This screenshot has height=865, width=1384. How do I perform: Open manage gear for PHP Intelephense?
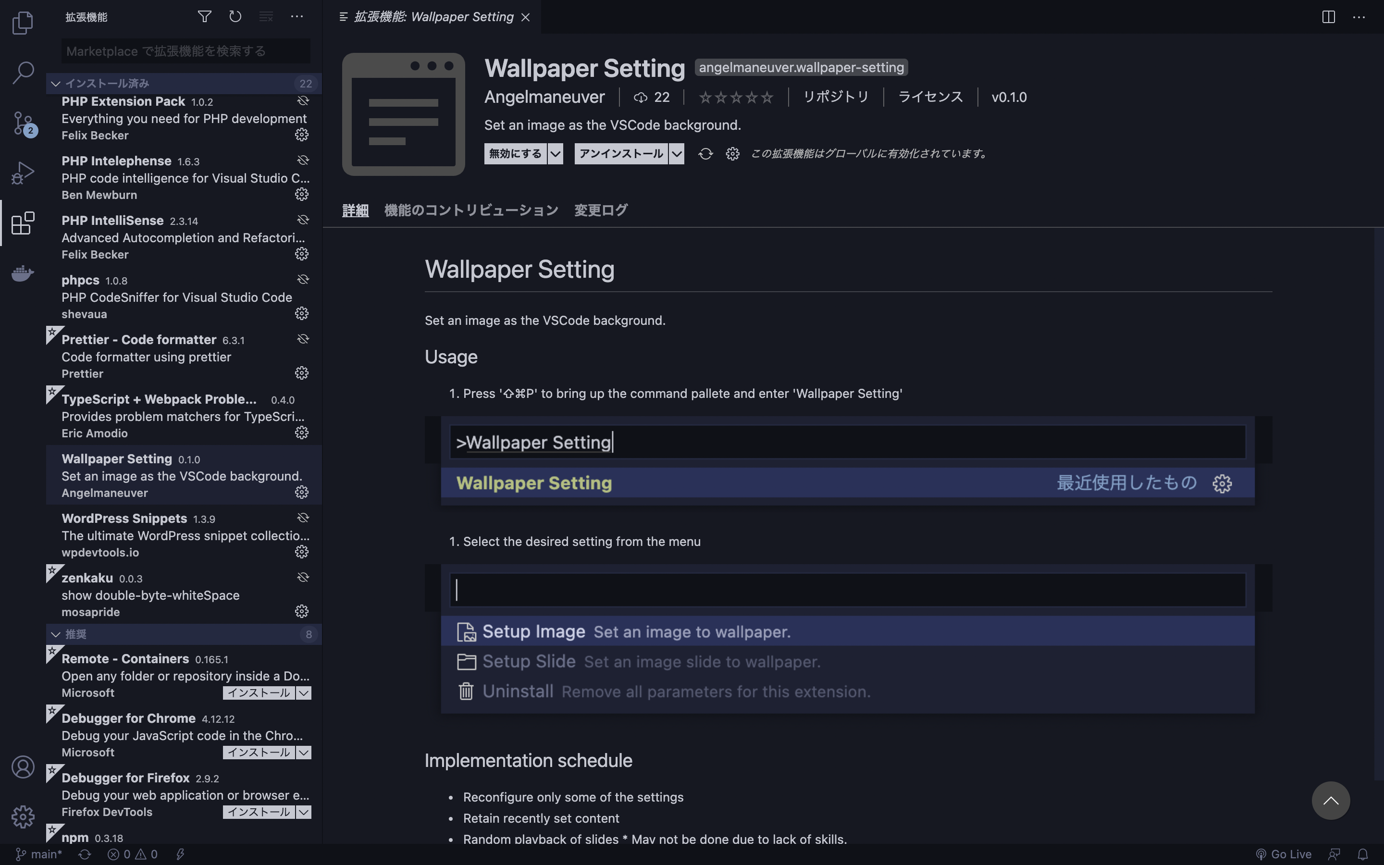click(301, 194)
